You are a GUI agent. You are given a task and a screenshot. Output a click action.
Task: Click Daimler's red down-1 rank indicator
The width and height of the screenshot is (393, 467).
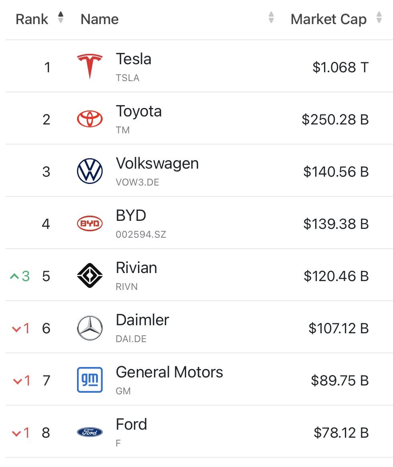21,328
